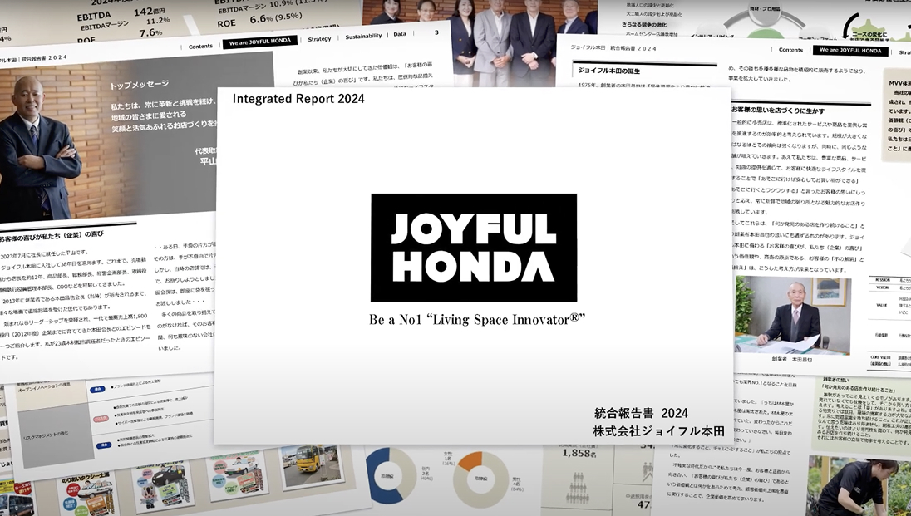Switch to the Strategy tab on left page
Screen dimensions: 911x516
319,39
